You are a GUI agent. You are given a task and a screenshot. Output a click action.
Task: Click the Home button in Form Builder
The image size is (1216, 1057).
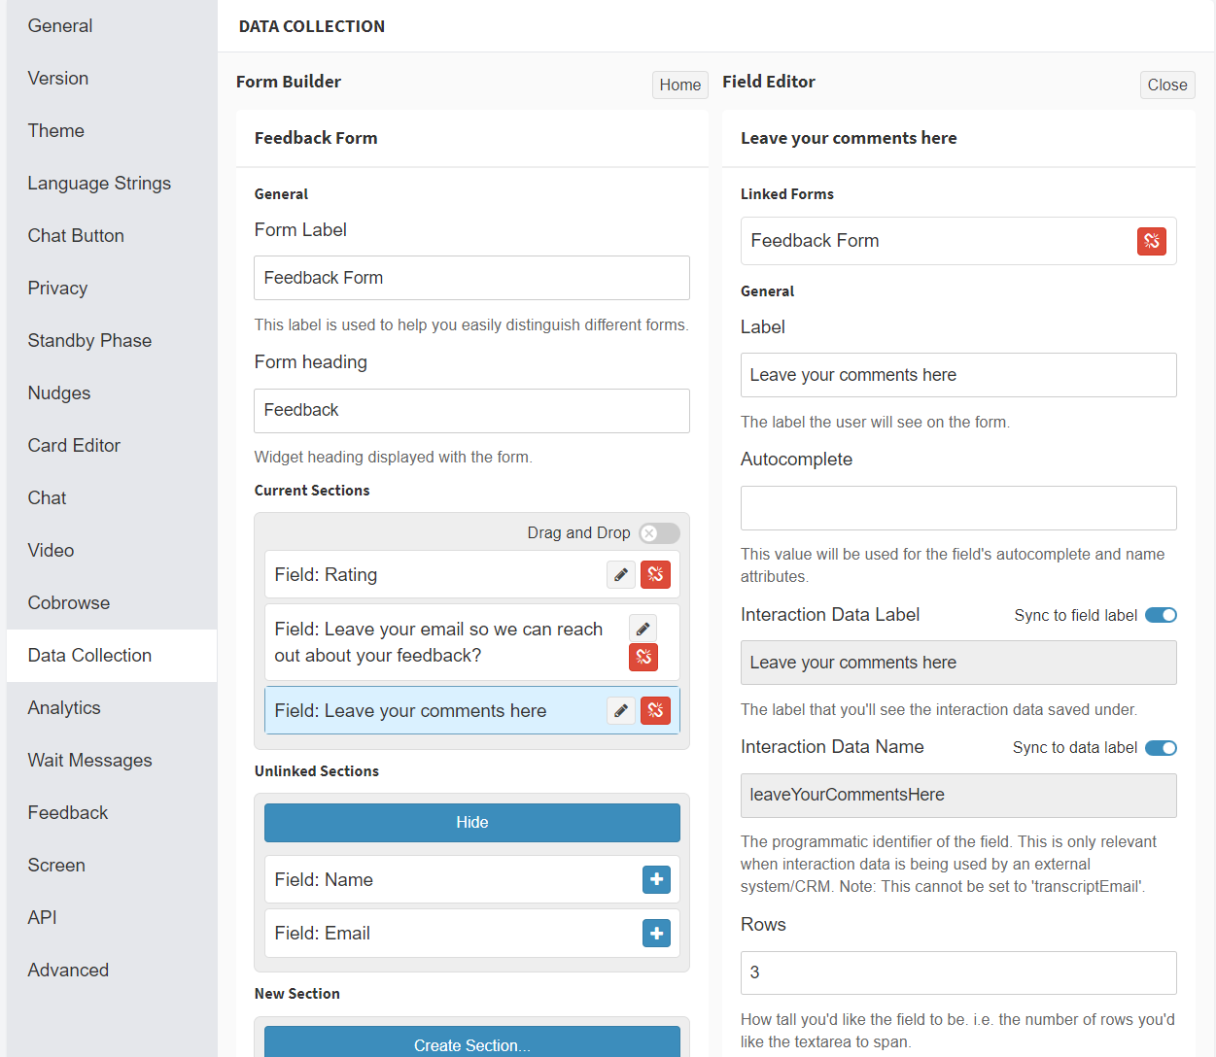[x=679, y=85]
